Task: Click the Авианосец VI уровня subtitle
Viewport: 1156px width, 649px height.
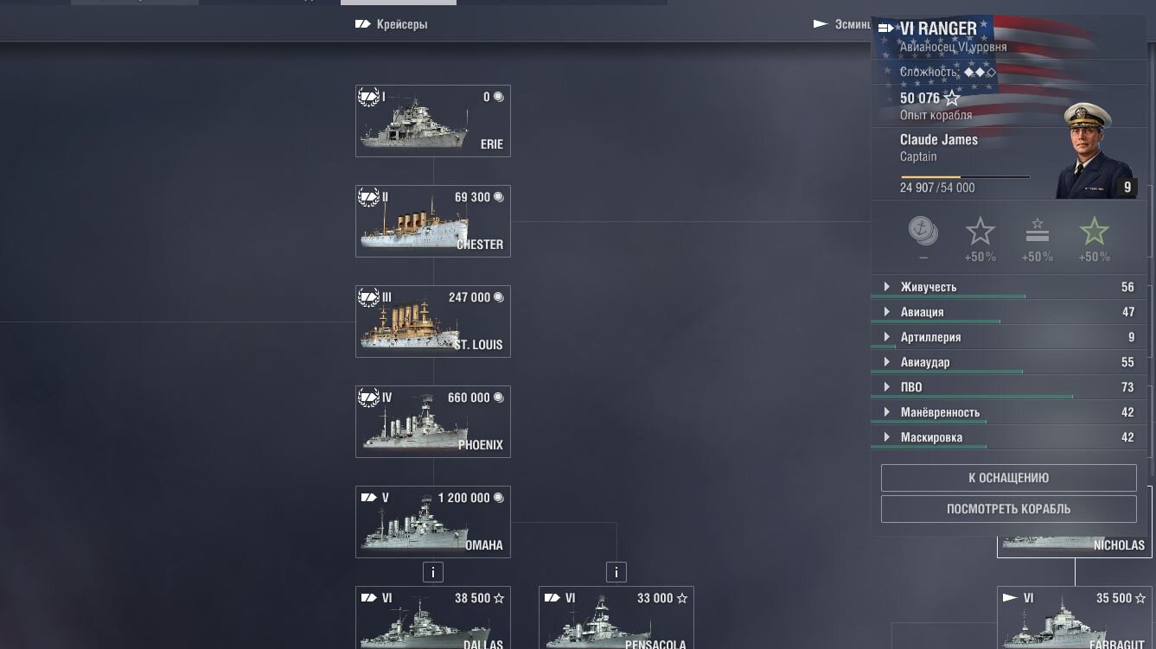Action: click(954, 48)
